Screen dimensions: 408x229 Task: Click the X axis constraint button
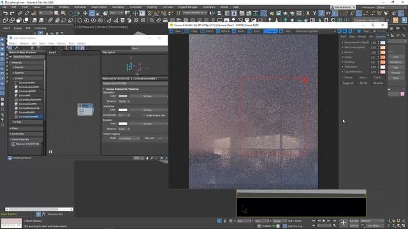[x=308, y=13]
